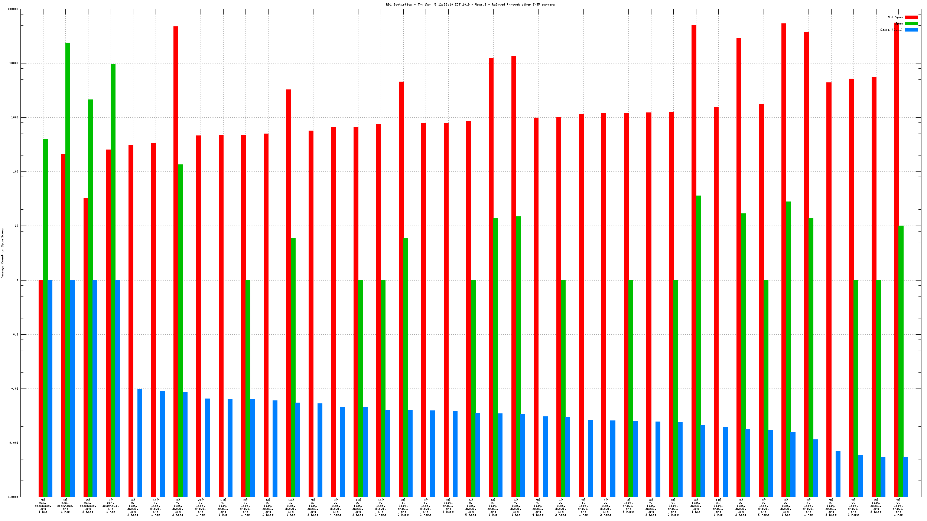Image resolution: width=927 pixels, height=521 pixels.
Task: Click the 0.01 y-axis tick label
Action: click(15, 389)
